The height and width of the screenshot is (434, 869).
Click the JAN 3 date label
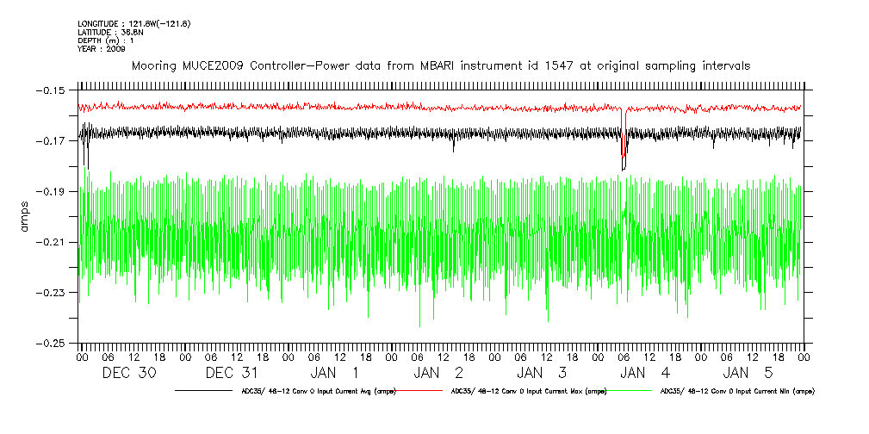point(543,373)
